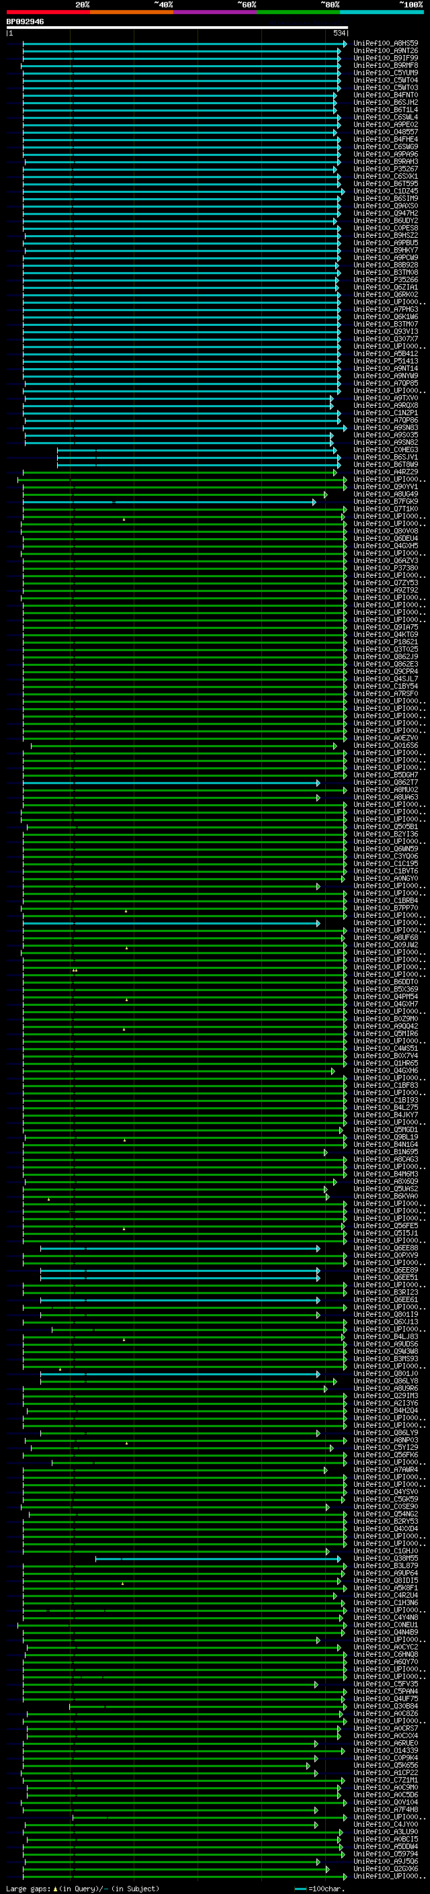
Task: Click the cyan ~100% identity color segment
Action: [382, 12]
